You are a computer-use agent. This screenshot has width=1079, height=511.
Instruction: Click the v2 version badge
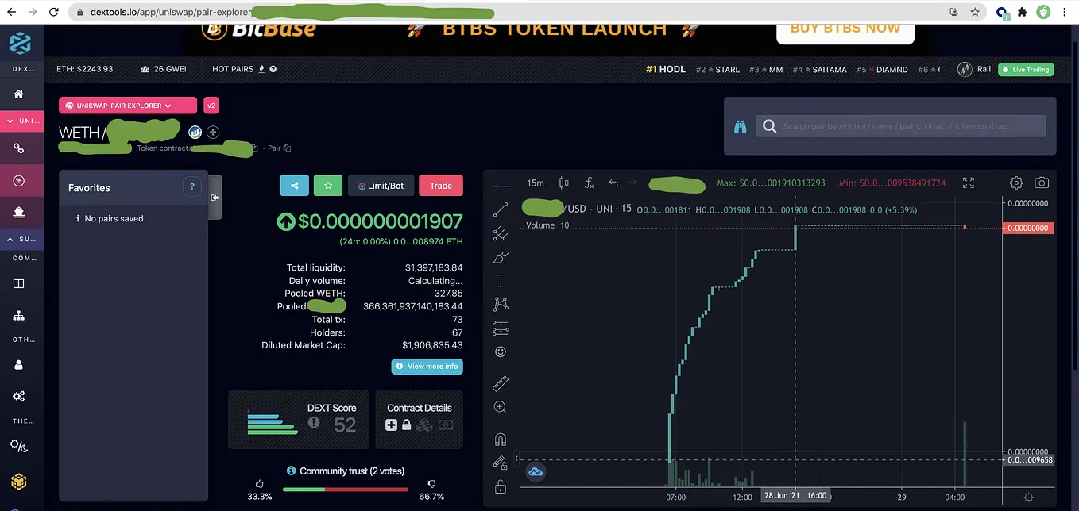[x=211, y=106]
